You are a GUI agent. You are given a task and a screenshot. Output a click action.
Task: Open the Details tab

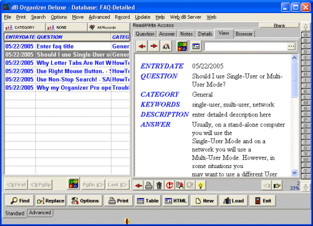coord(205,34)
